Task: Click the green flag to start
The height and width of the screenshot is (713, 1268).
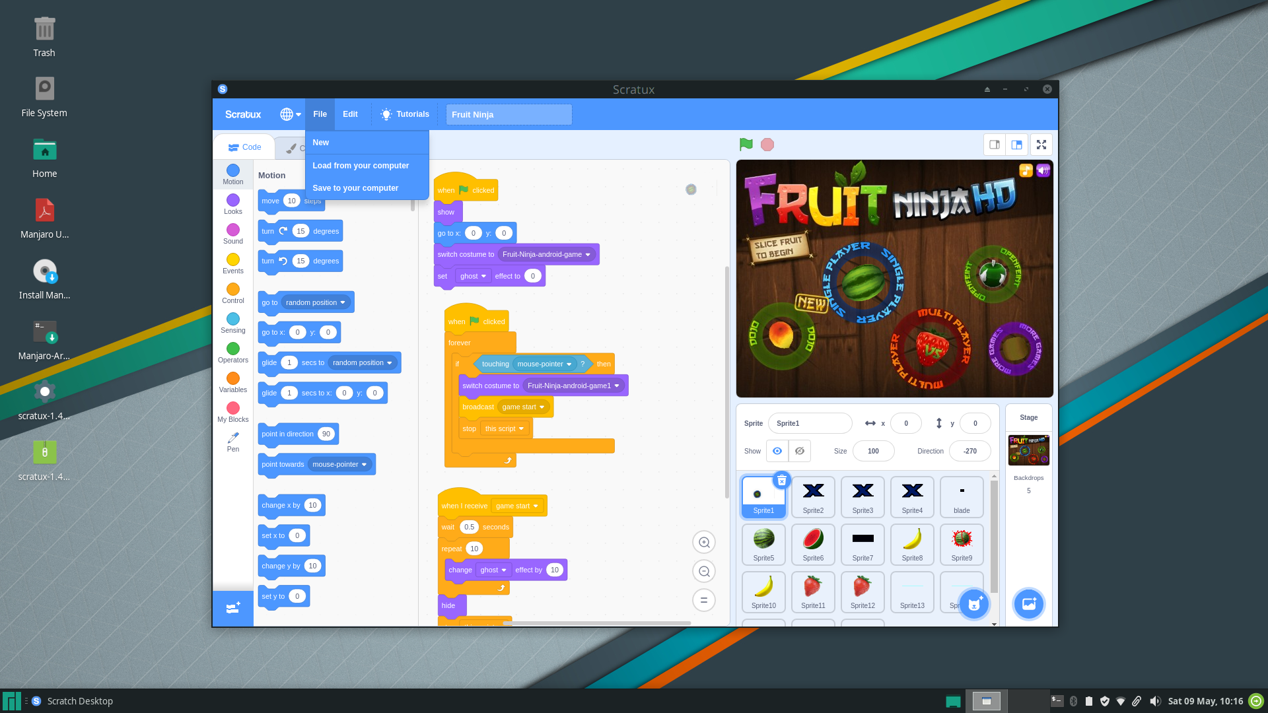Action: 746,145
